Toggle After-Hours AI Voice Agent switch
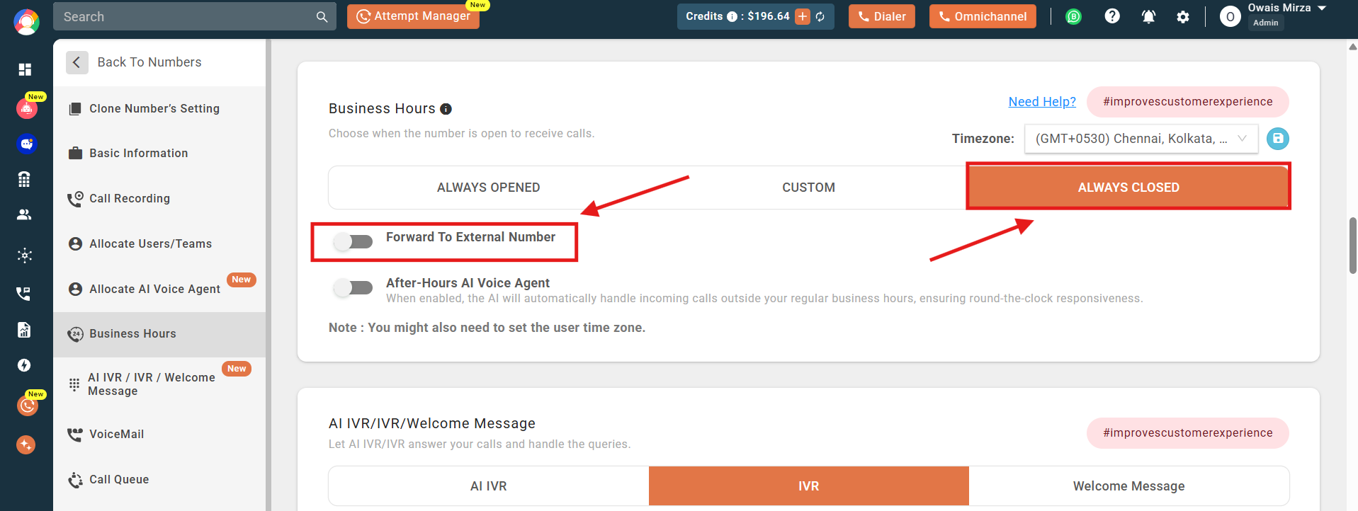 (353, 287)
